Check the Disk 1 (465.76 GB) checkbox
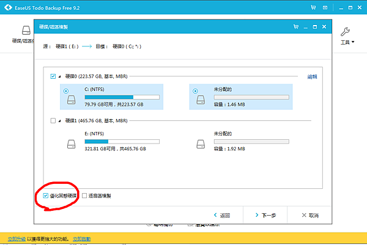The height and width of the screenshot is (245, 367). (53, 120)
